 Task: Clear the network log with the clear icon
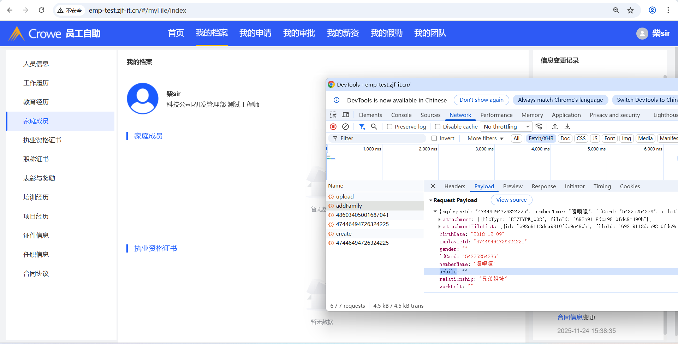tap(346, 126)
